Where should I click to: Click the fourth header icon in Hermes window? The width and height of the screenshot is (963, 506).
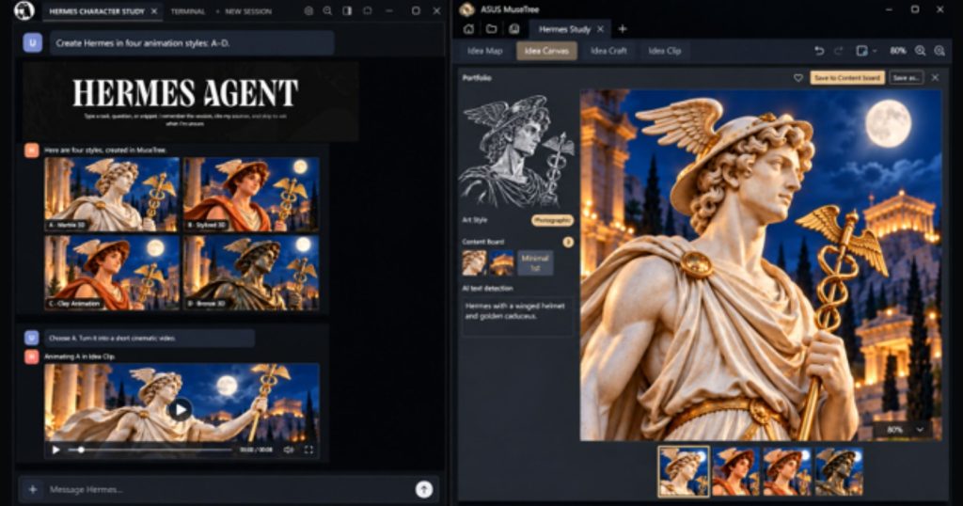(368, 11)
